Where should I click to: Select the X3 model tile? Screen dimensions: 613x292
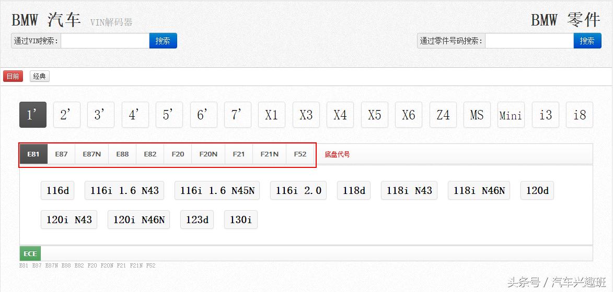point(306,115)
